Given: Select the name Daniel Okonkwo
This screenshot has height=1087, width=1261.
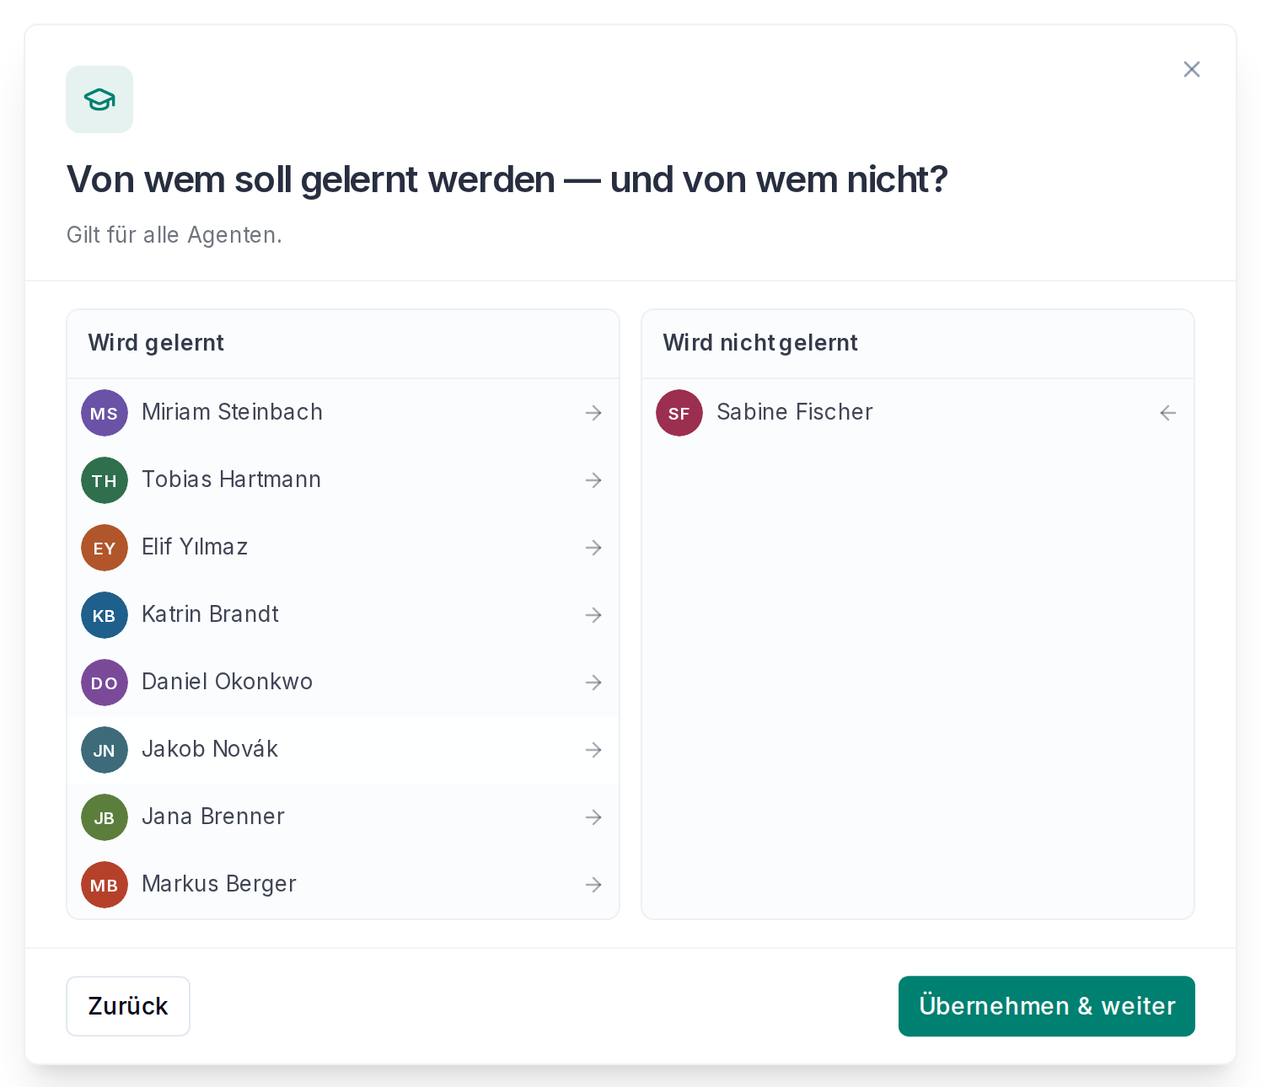Looking at the screenshot, I should (227, 682).
